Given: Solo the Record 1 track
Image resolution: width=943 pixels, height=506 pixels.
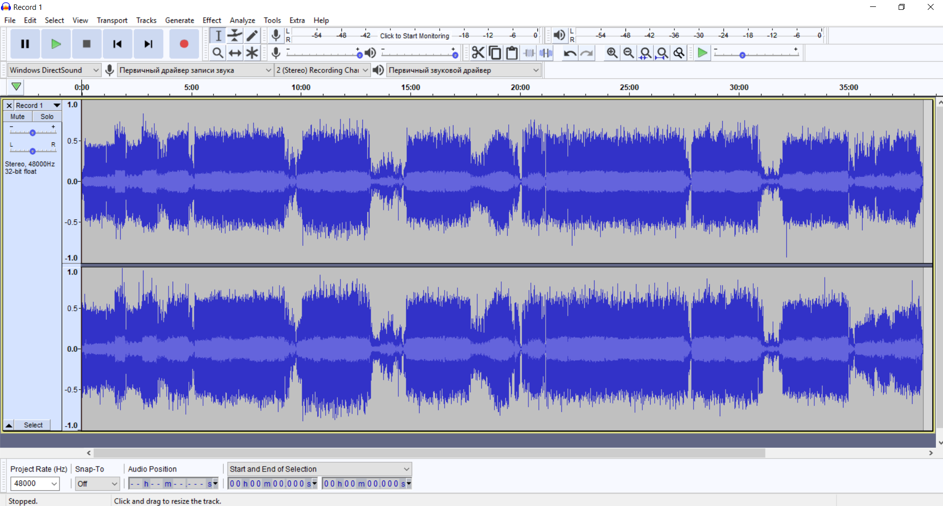Looking at the screenshot, I should pyautogui.click(x=47, y=117).
